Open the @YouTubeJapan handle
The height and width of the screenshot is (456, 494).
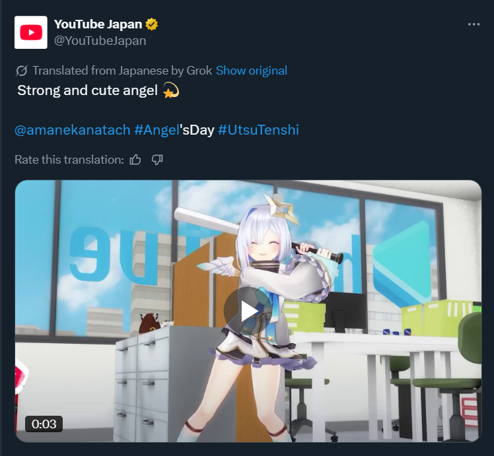point(100,41)
